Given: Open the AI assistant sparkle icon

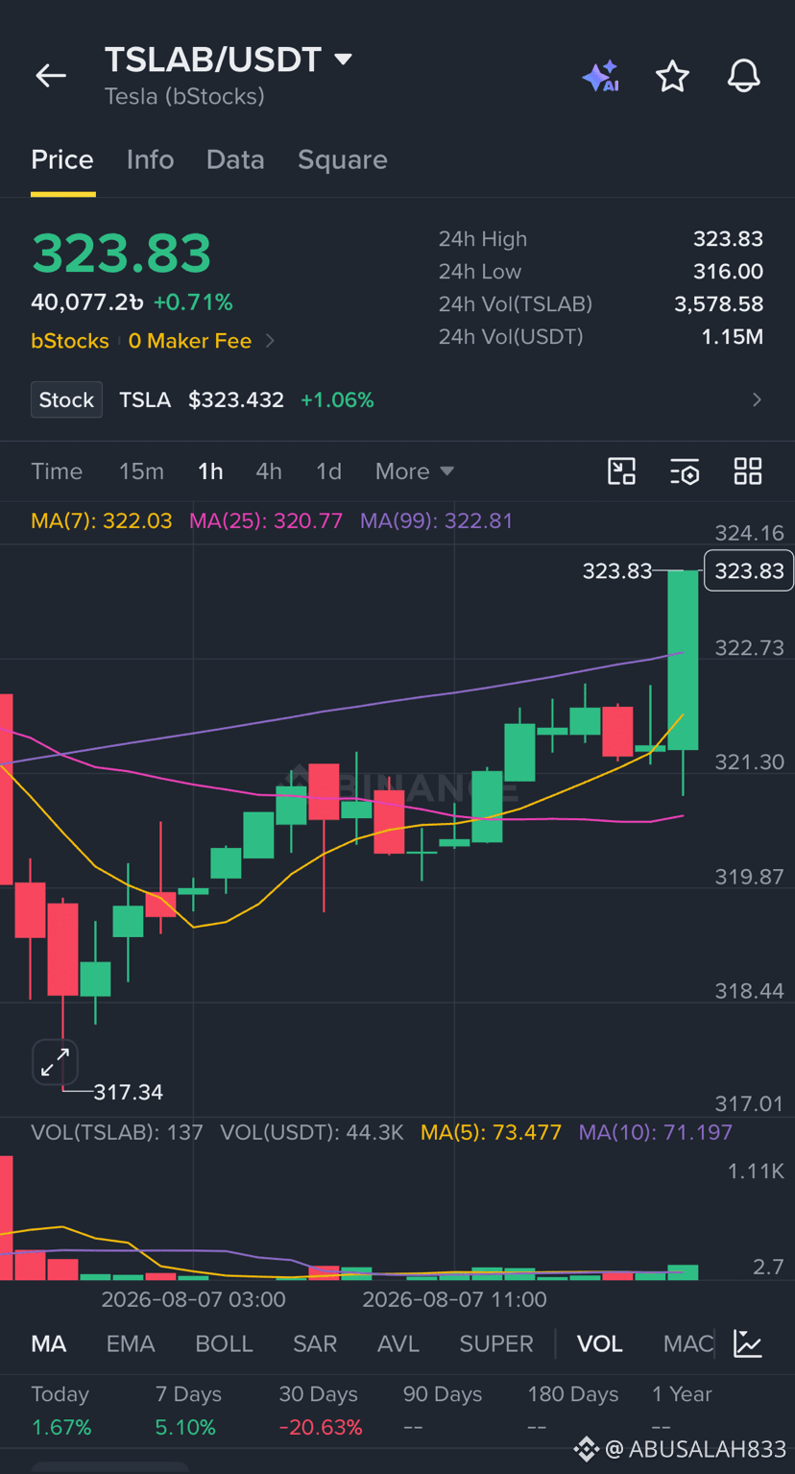Looking at the screenshot, I should point(601,77).
